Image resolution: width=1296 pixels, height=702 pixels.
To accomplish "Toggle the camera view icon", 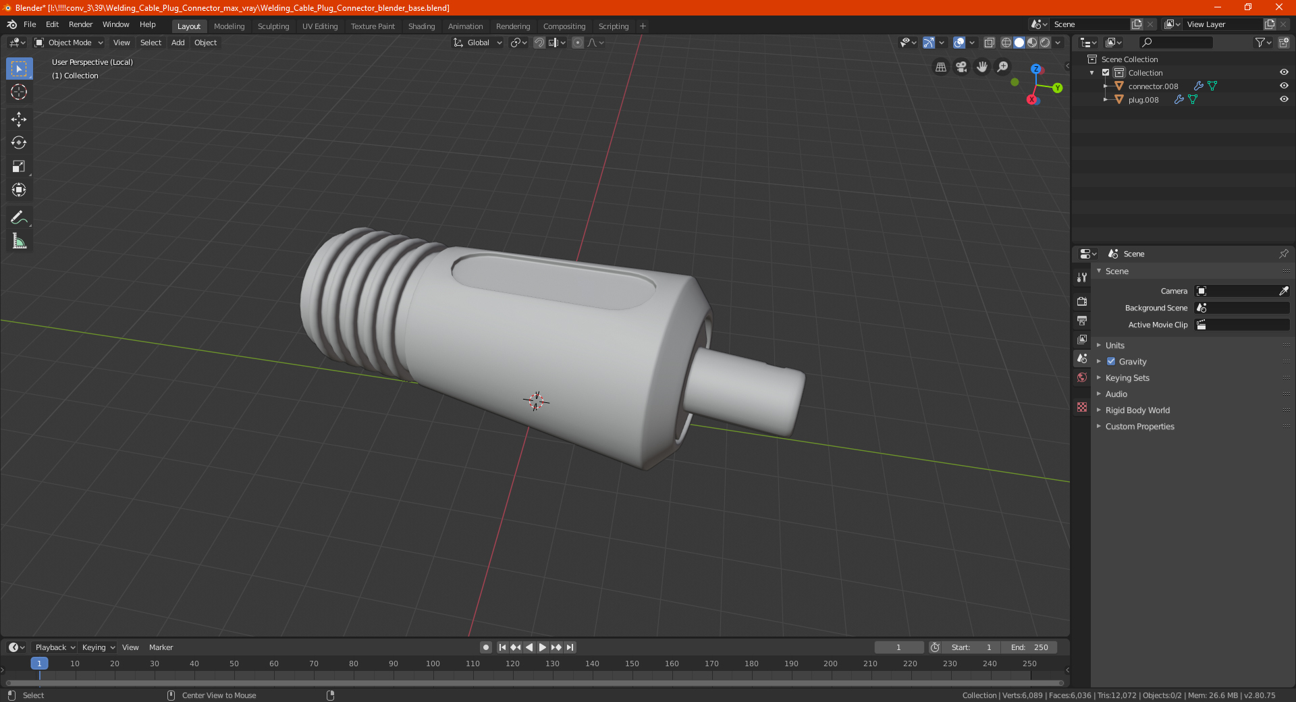I will [x=961, y=67].
